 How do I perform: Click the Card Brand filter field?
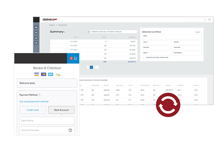(187, 53)
